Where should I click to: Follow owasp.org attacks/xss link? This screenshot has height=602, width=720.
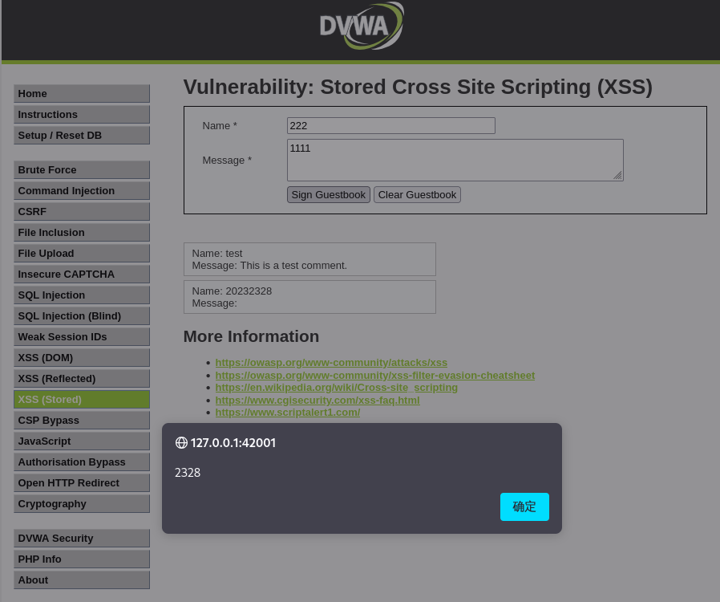331,363
